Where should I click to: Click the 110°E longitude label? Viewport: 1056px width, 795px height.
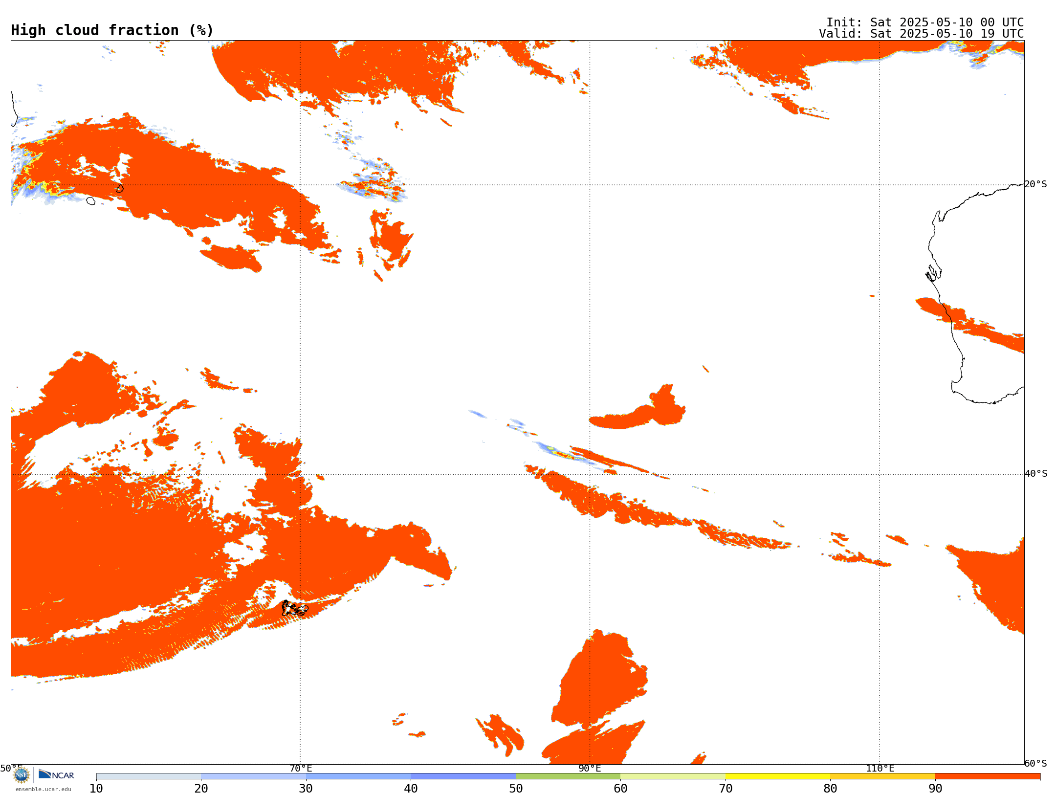pyautogui.click(x=880, y=769)
